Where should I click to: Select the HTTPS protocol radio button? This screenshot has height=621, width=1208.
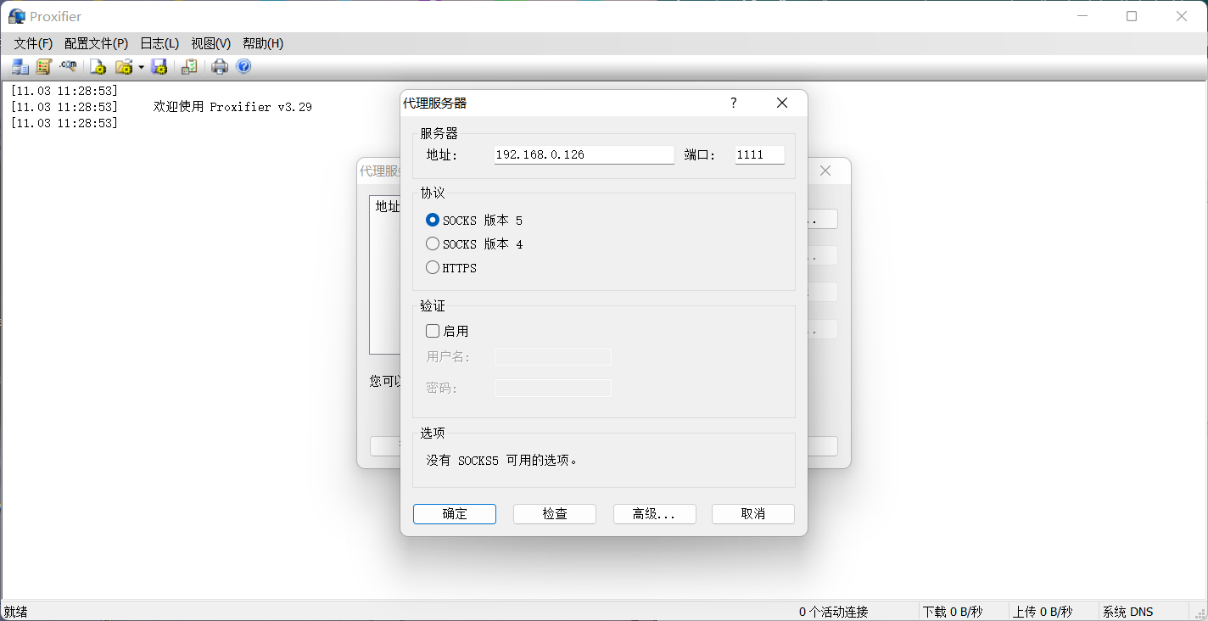coord(433,267)
